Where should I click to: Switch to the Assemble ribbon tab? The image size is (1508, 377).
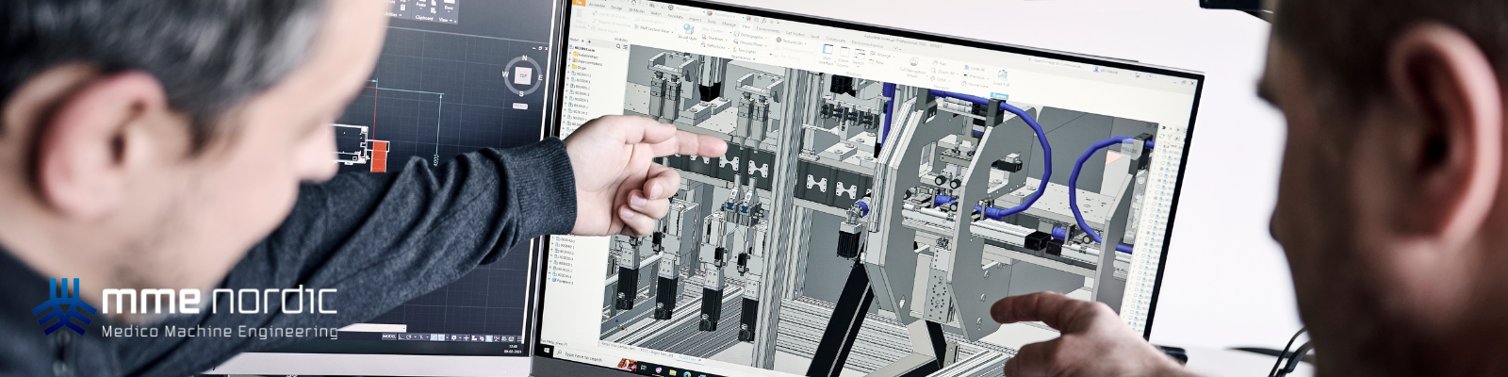click(x=597, y=4)
